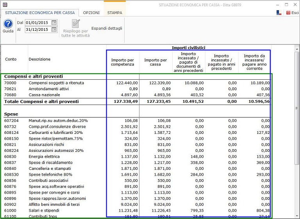Select row Spese ristor/pernottam.75%

pos(137,139)
